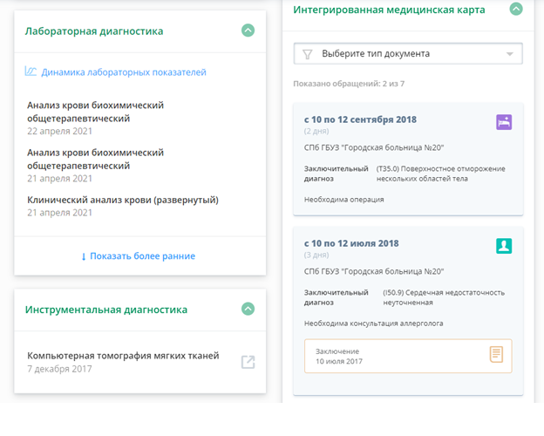Open external link icon for Компьютерная томография
The width and height of the screenshot is (544, 436).
pyautogui.click(x=248, y=362)
